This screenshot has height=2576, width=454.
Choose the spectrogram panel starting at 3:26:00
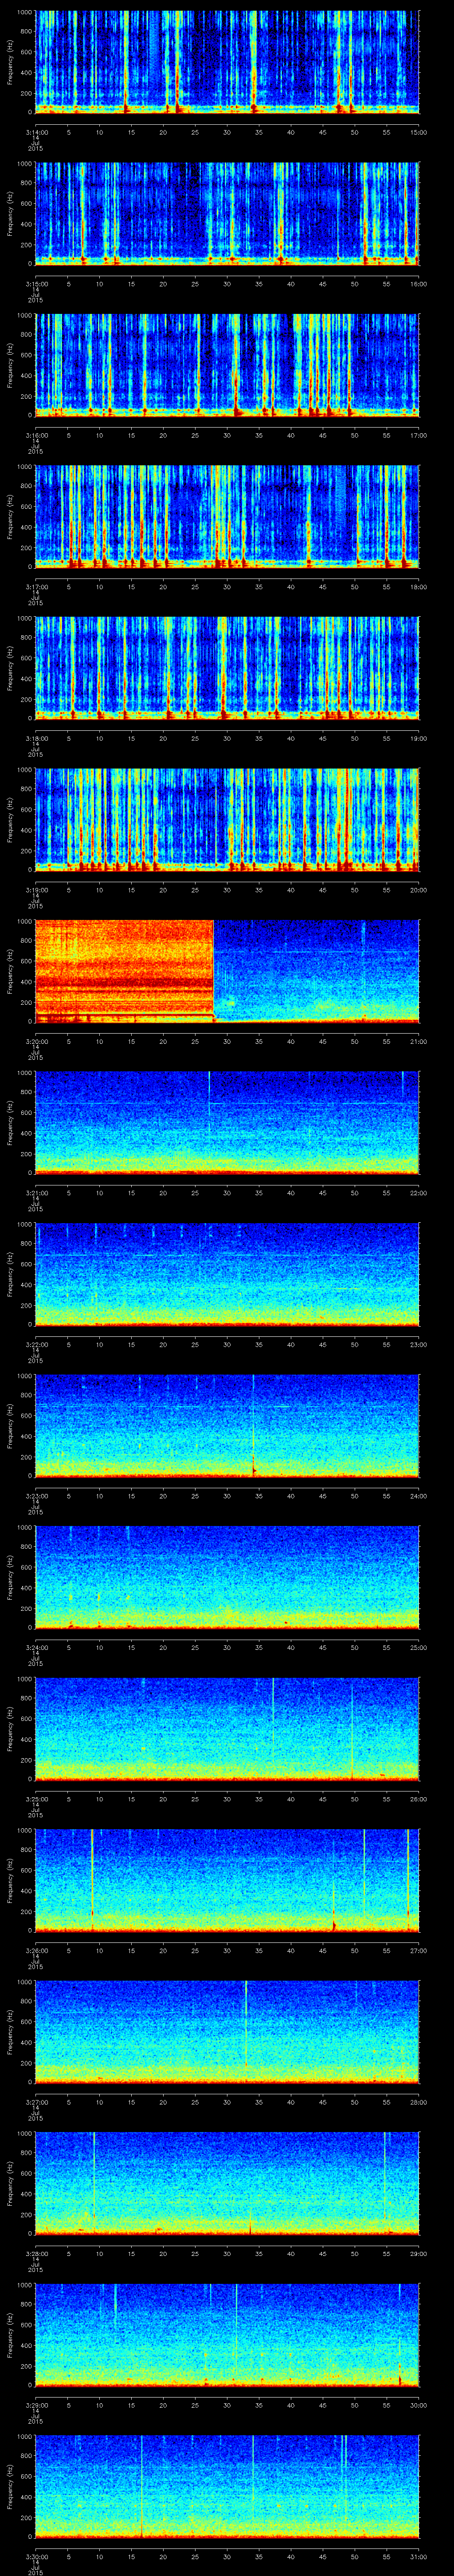[227, 1880]
